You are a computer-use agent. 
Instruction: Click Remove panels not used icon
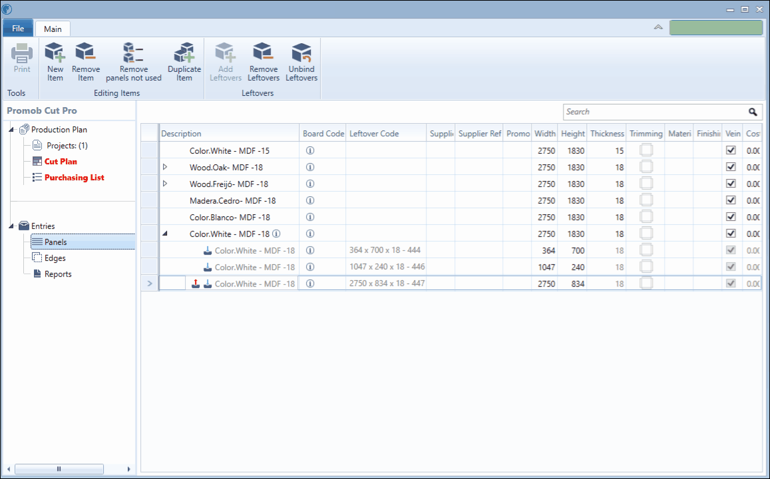click(134, 53)
